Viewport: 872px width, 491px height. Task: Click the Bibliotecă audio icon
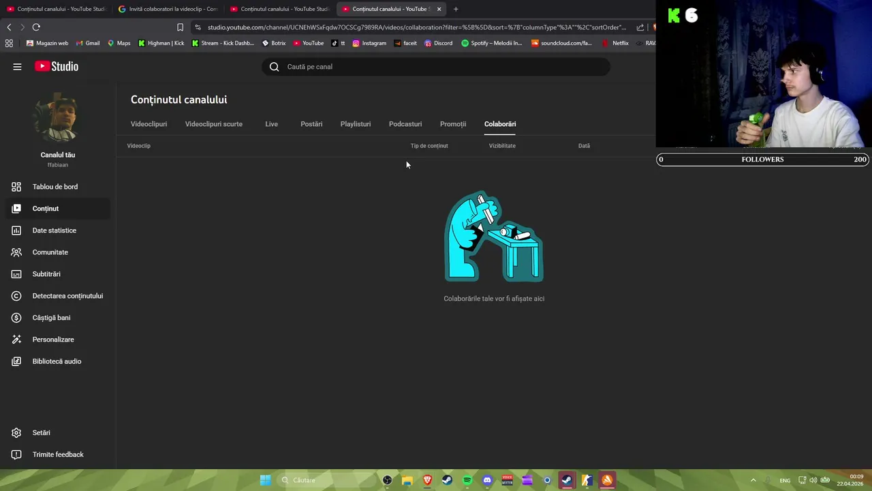16,361
